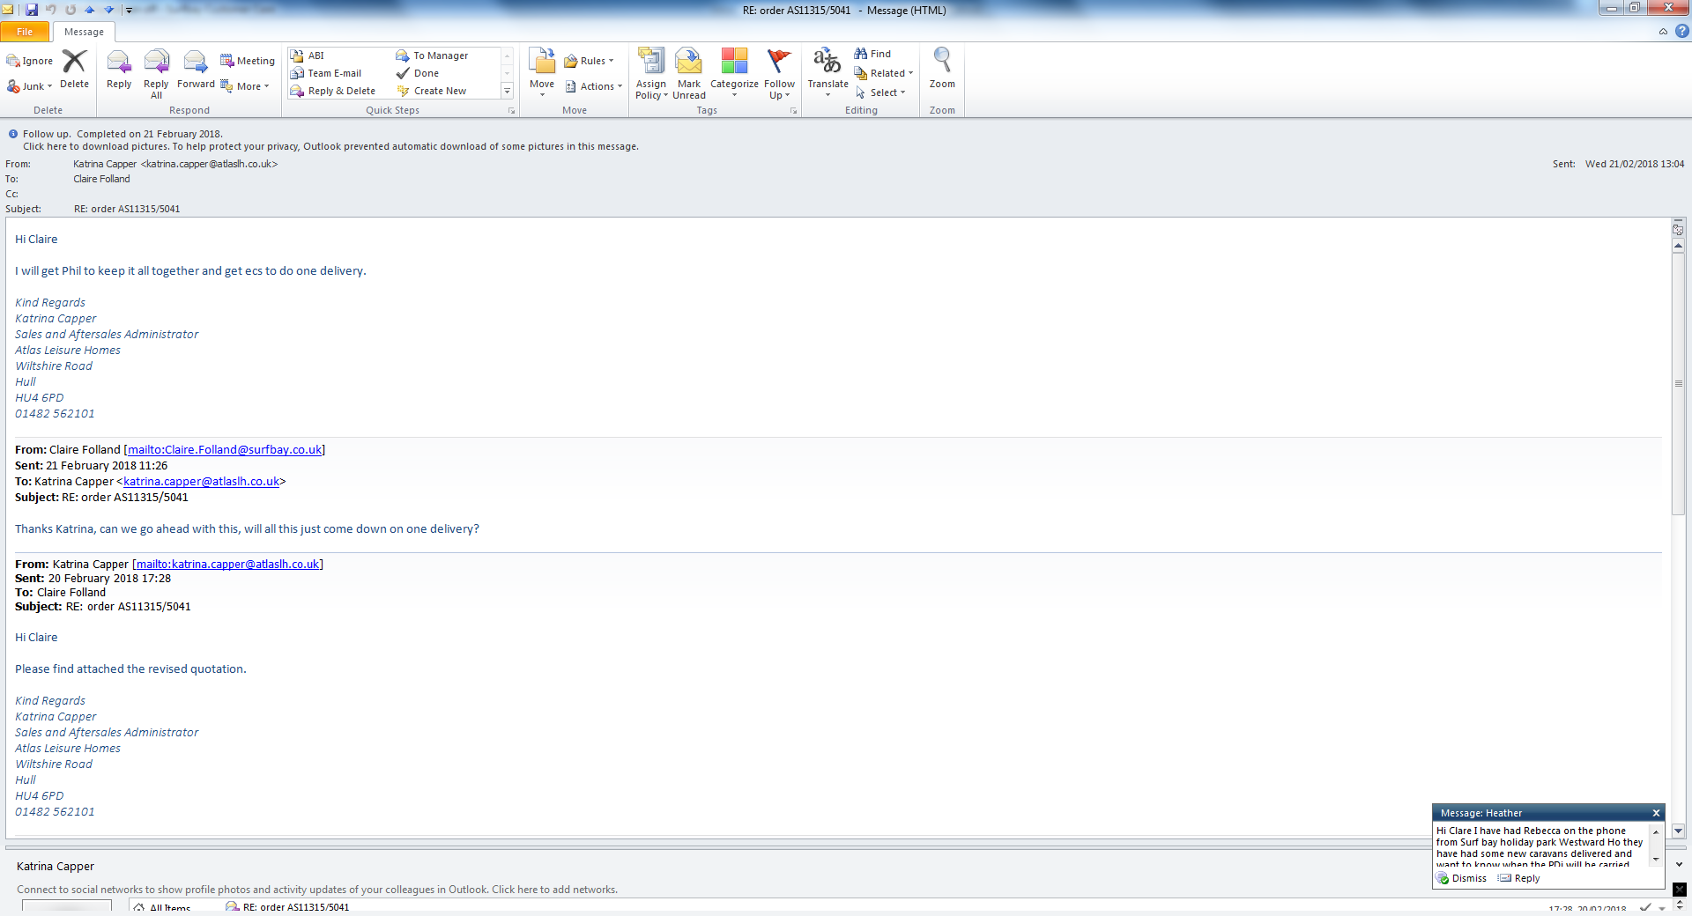Dismiss the Heather message notification
The image size is (1692, 916).
tap(1462, 878)
